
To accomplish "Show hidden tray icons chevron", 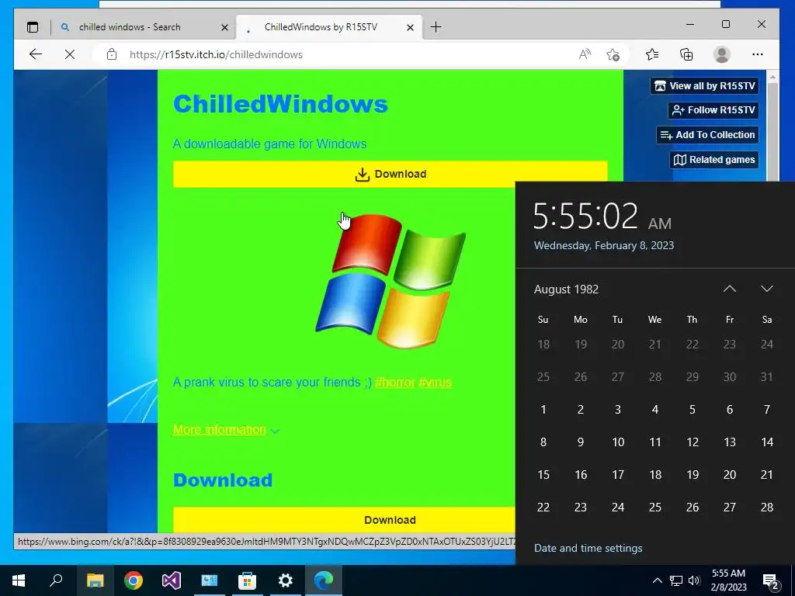I will (657, 580).
